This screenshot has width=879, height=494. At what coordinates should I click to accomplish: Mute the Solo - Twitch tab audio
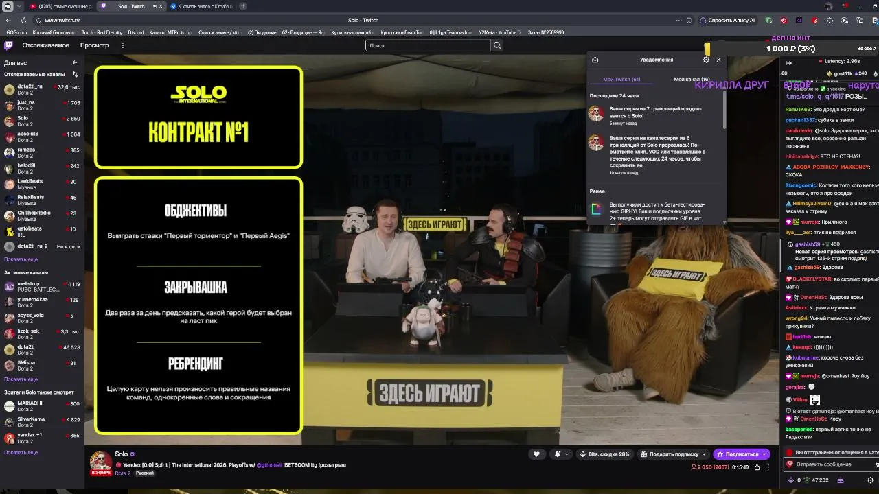point(154,6)
